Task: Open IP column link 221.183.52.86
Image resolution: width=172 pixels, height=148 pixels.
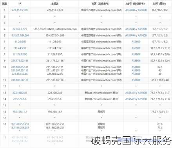Action: tap(20, 74)
